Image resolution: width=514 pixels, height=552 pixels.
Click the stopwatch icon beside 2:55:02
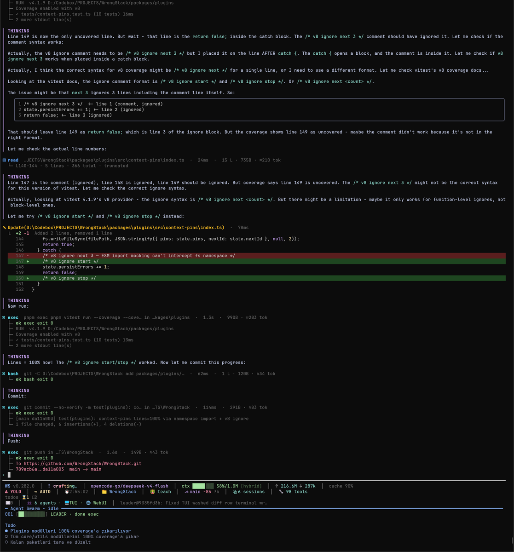click(67, 492)
